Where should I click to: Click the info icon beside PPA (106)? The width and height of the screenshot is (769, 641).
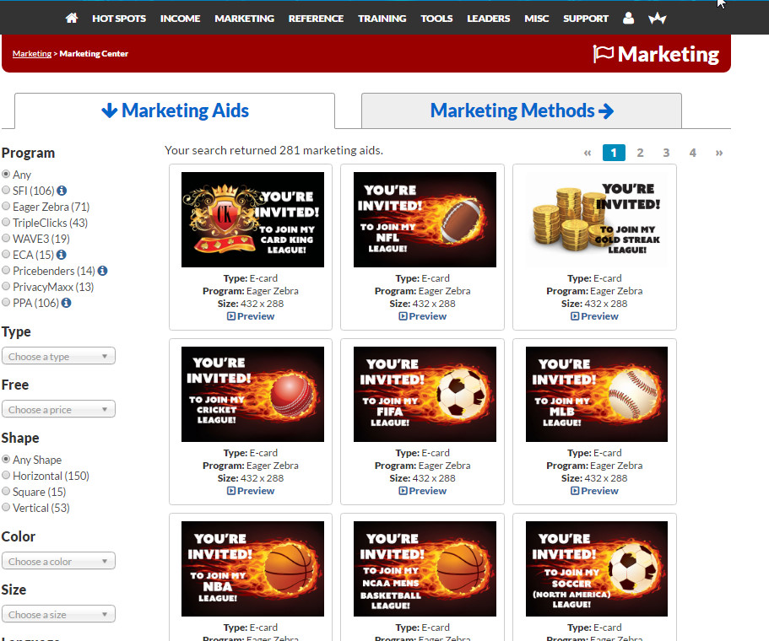coord(66,303)
